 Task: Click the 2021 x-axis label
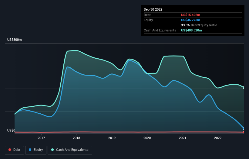183,138
